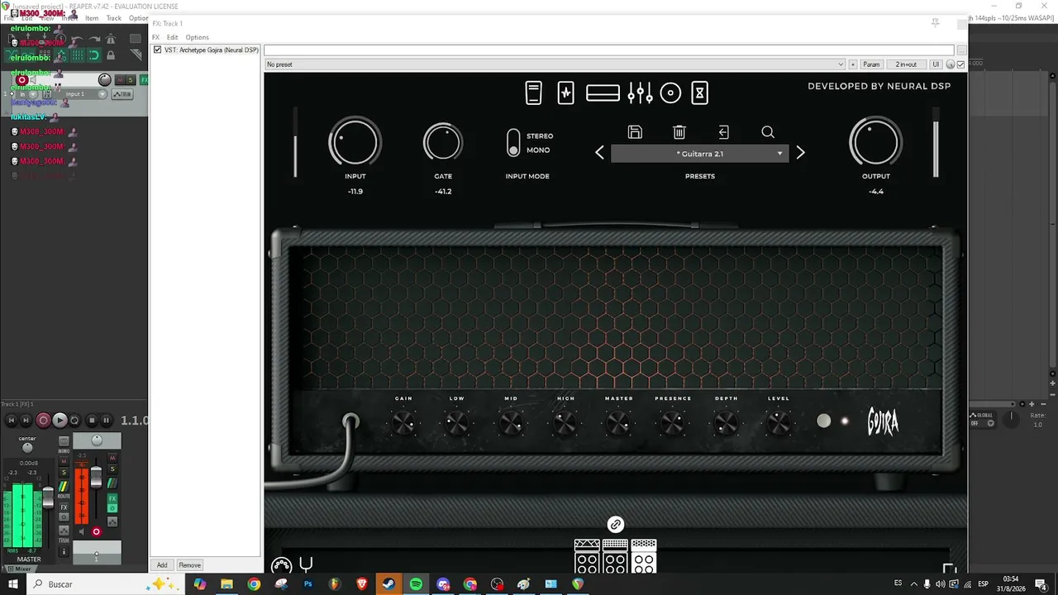Click the Remove FX button
Screen dimensions: 1058x595
pos(190,565)
